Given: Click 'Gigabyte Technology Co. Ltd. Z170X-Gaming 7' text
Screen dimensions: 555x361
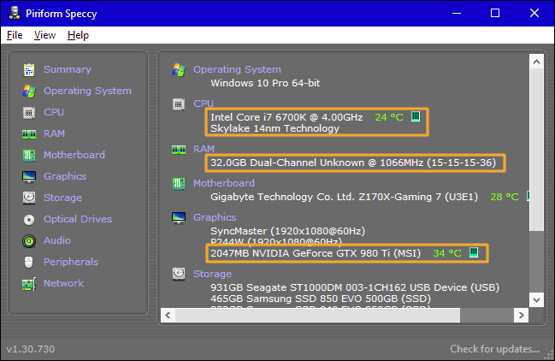Looking at the screenshot, I should pos(326,197).
